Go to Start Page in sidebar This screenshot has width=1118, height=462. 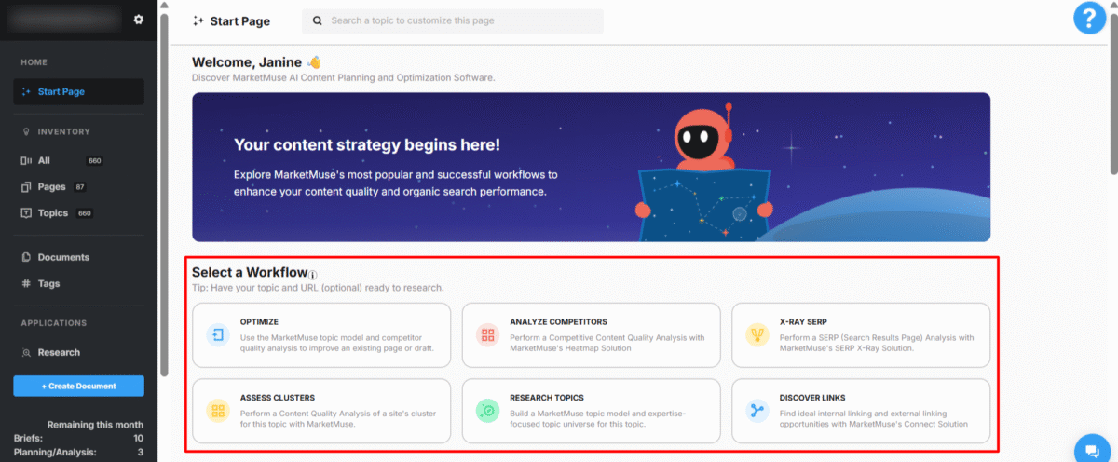78,91
